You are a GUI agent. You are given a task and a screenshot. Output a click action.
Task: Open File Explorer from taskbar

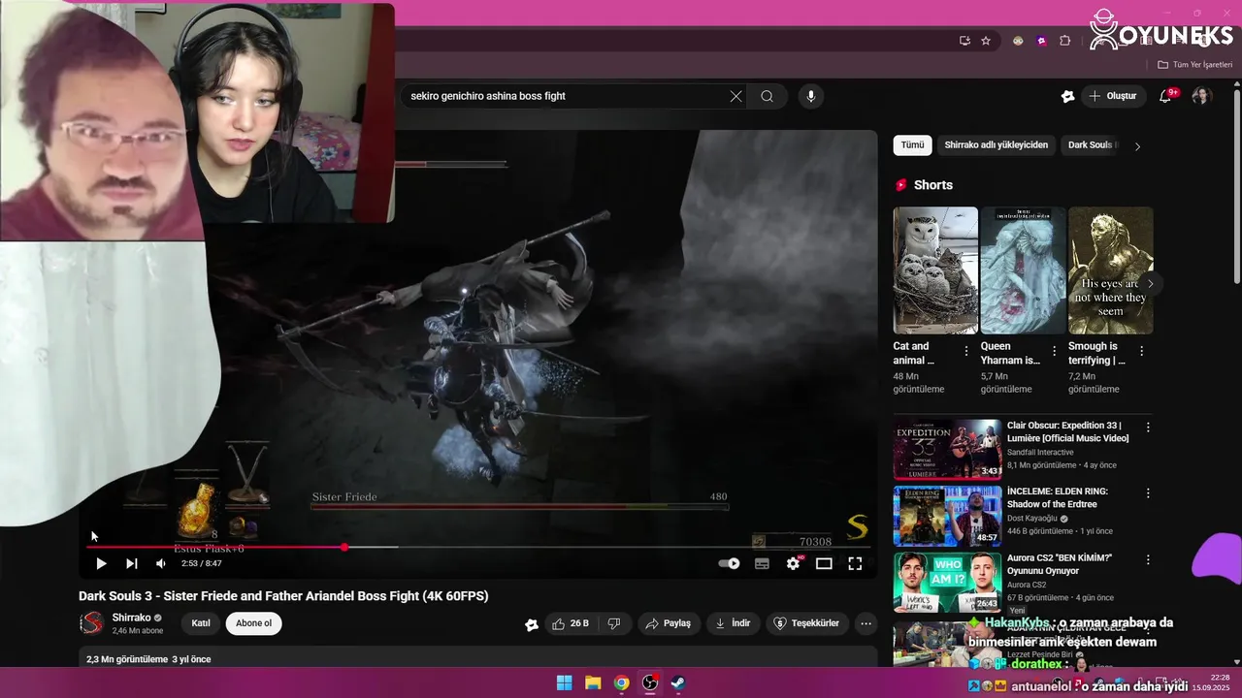coord(593,683)
